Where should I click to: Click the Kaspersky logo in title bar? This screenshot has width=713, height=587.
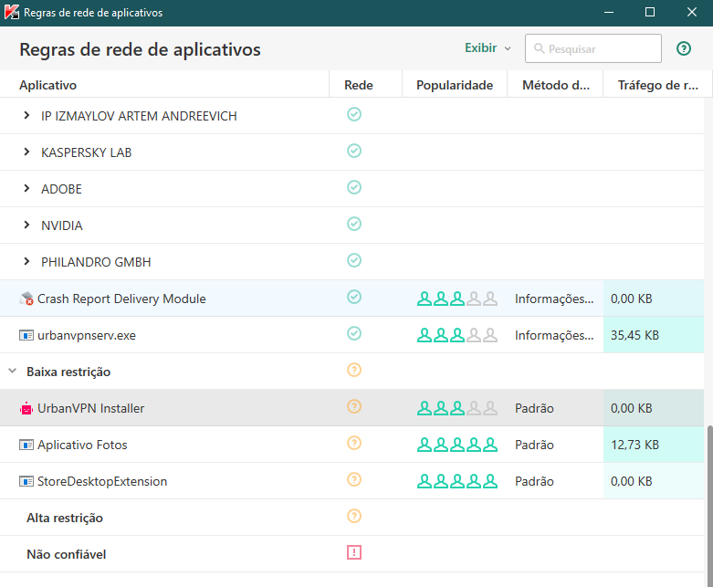(13, 13)
